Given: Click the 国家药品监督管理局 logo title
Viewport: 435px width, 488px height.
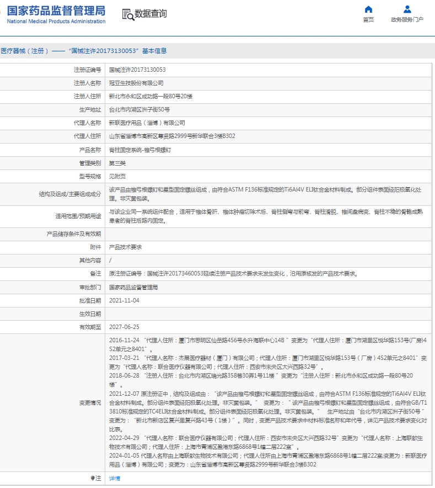Looking at the screenshot, I should tap(56, 11).
